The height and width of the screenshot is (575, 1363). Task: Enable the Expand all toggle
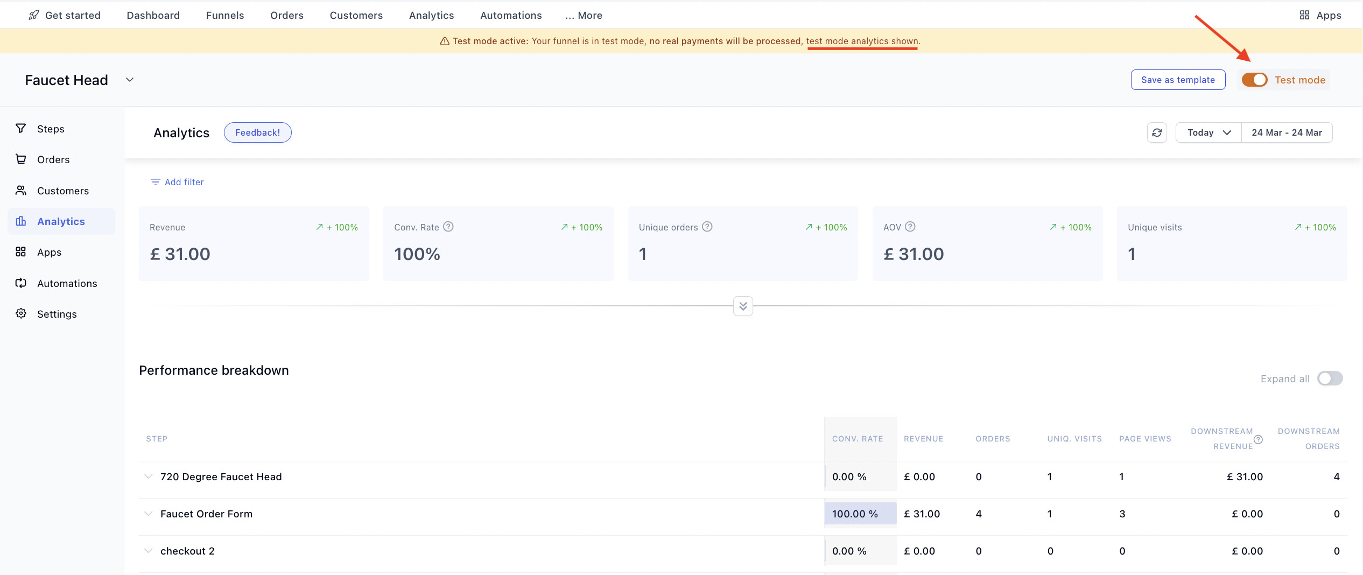1330,378
